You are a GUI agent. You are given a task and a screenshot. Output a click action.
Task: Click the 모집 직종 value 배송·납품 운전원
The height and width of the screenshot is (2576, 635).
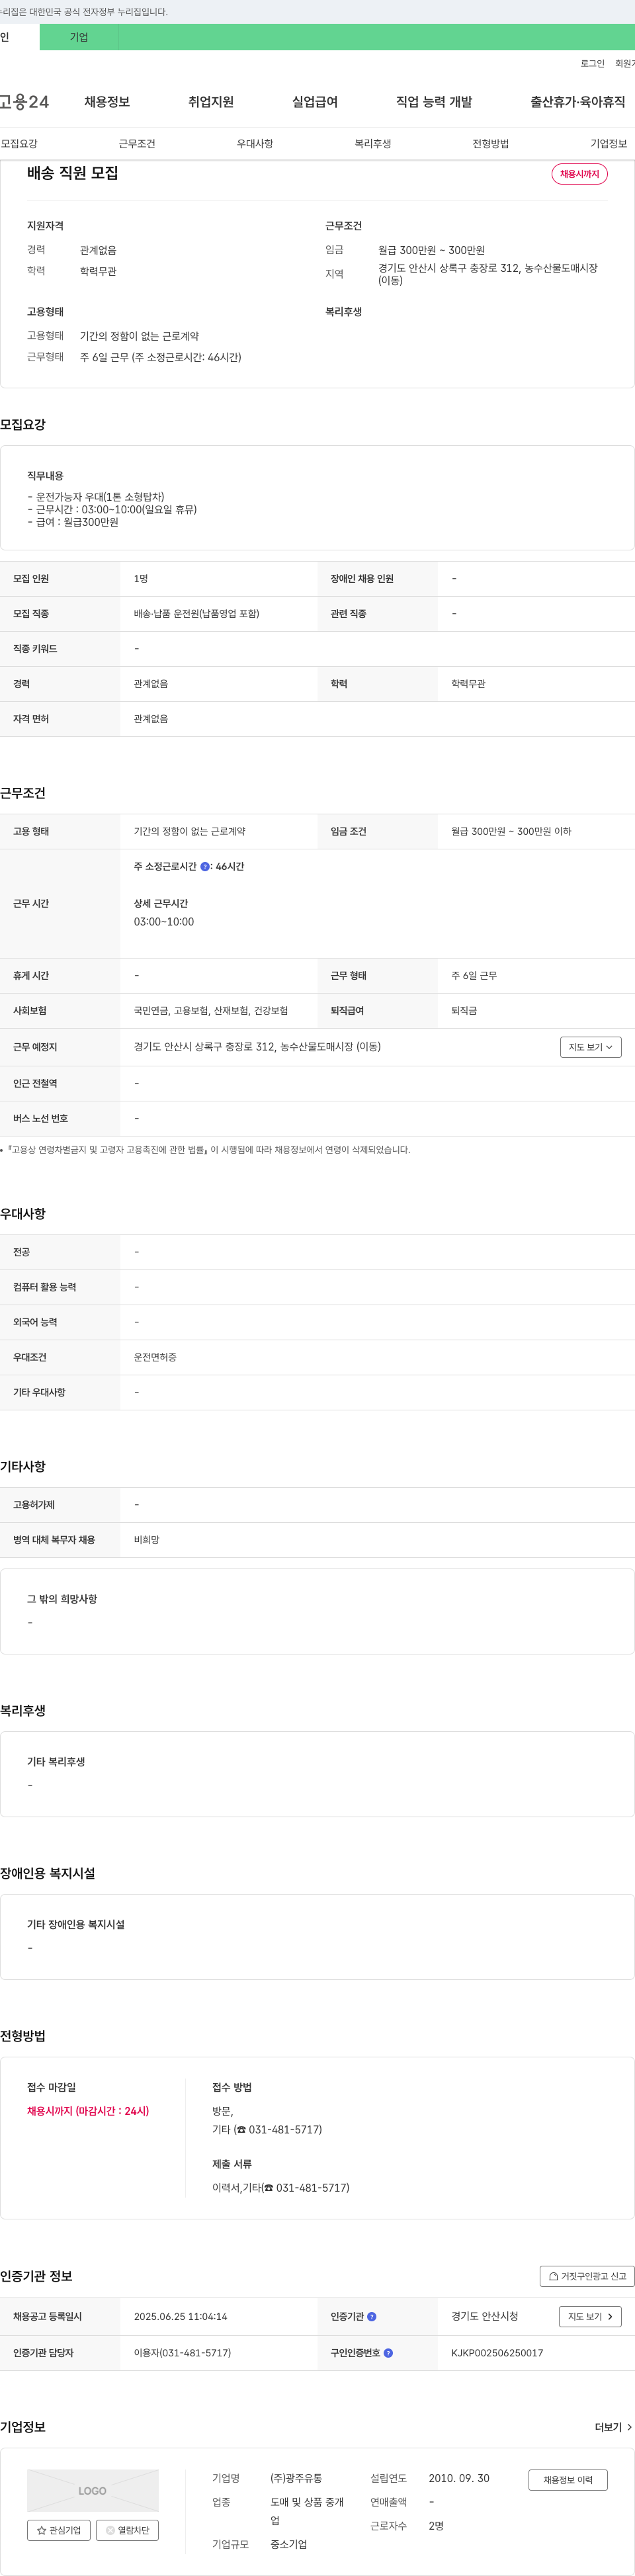[x=196, y=614]
